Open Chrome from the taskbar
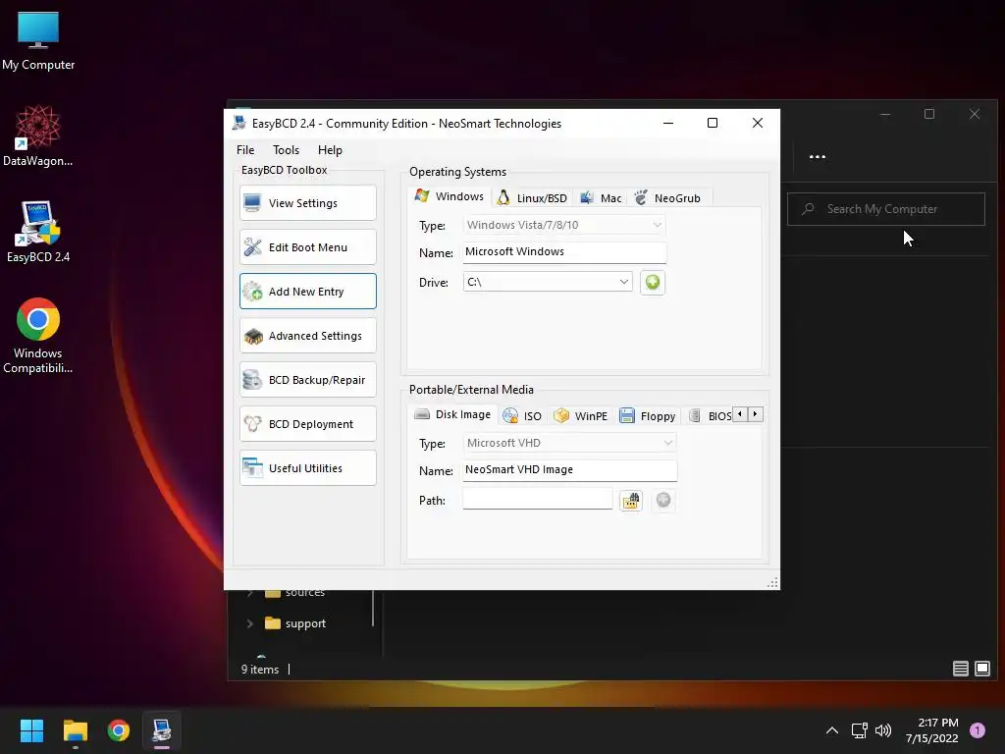Screen dimensions: 1005x754 click(119, 730)
